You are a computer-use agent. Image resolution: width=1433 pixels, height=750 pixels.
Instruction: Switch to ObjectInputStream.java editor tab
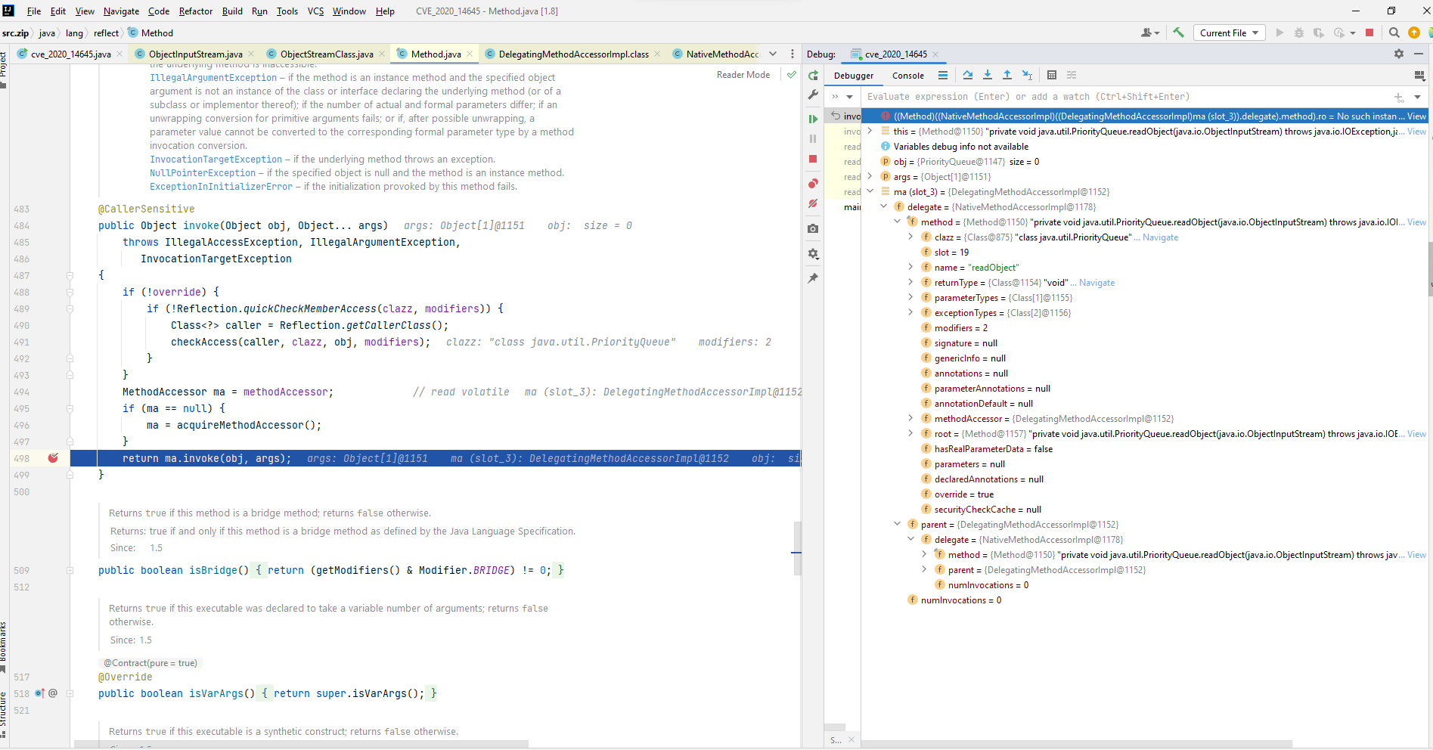pos(195,54)
